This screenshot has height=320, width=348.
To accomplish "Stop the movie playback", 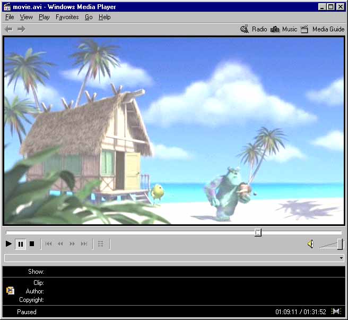I will [x=32, y=244].
